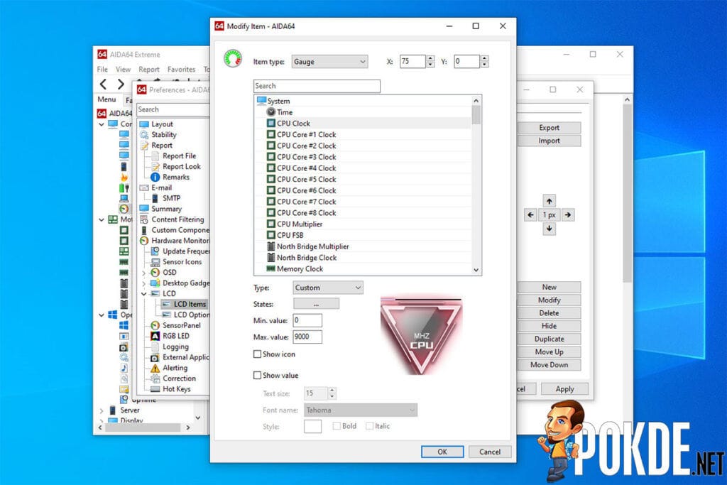Click the Min. value input field

307,320
